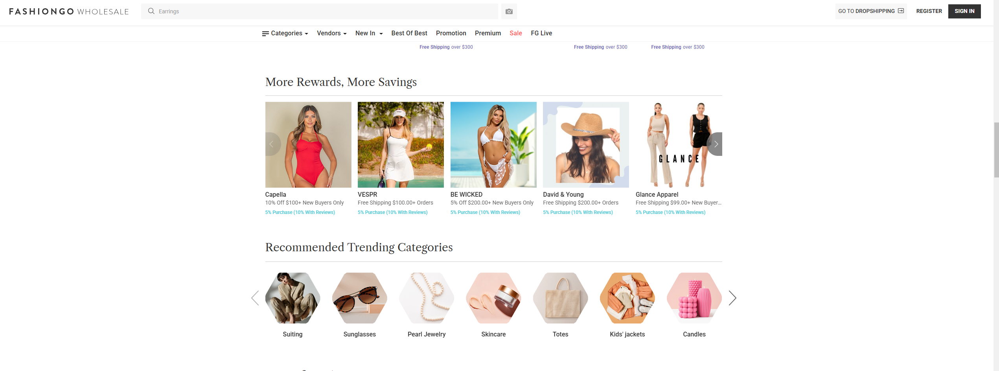Open the FashionGo Wholesale logo home

pos(69,11)
